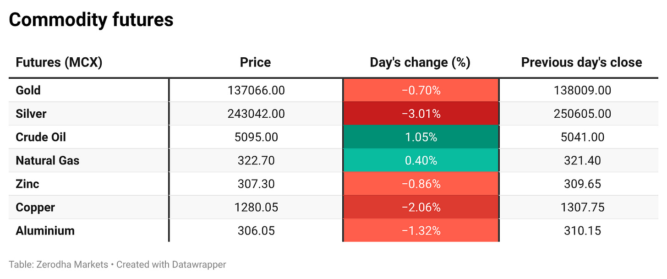
Task: Open the Created with Datawrapper link
Action: click(171, 264)
